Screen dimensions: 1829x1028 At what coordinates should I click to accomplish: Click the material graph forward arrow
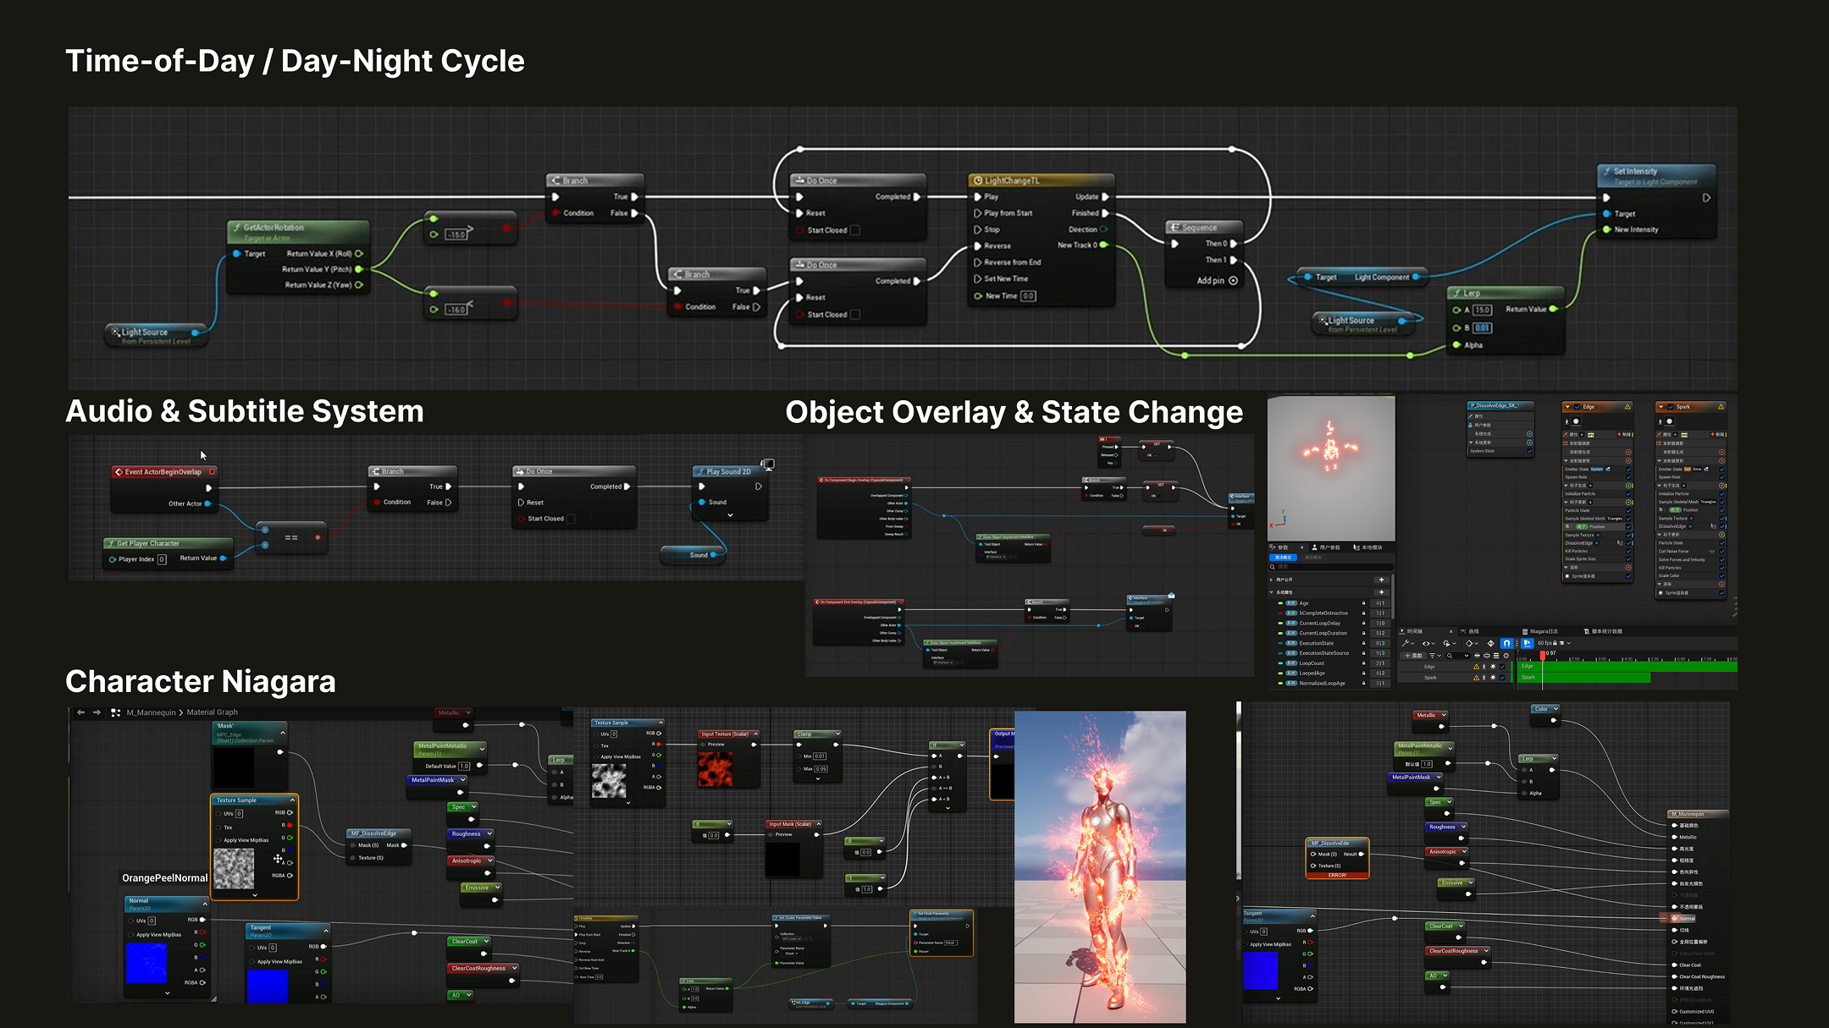[x=97, y=712]
